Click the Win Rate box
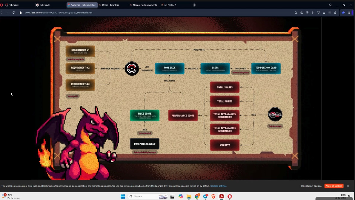This screenshot has height=200, width=355. (x=225, y=145)
